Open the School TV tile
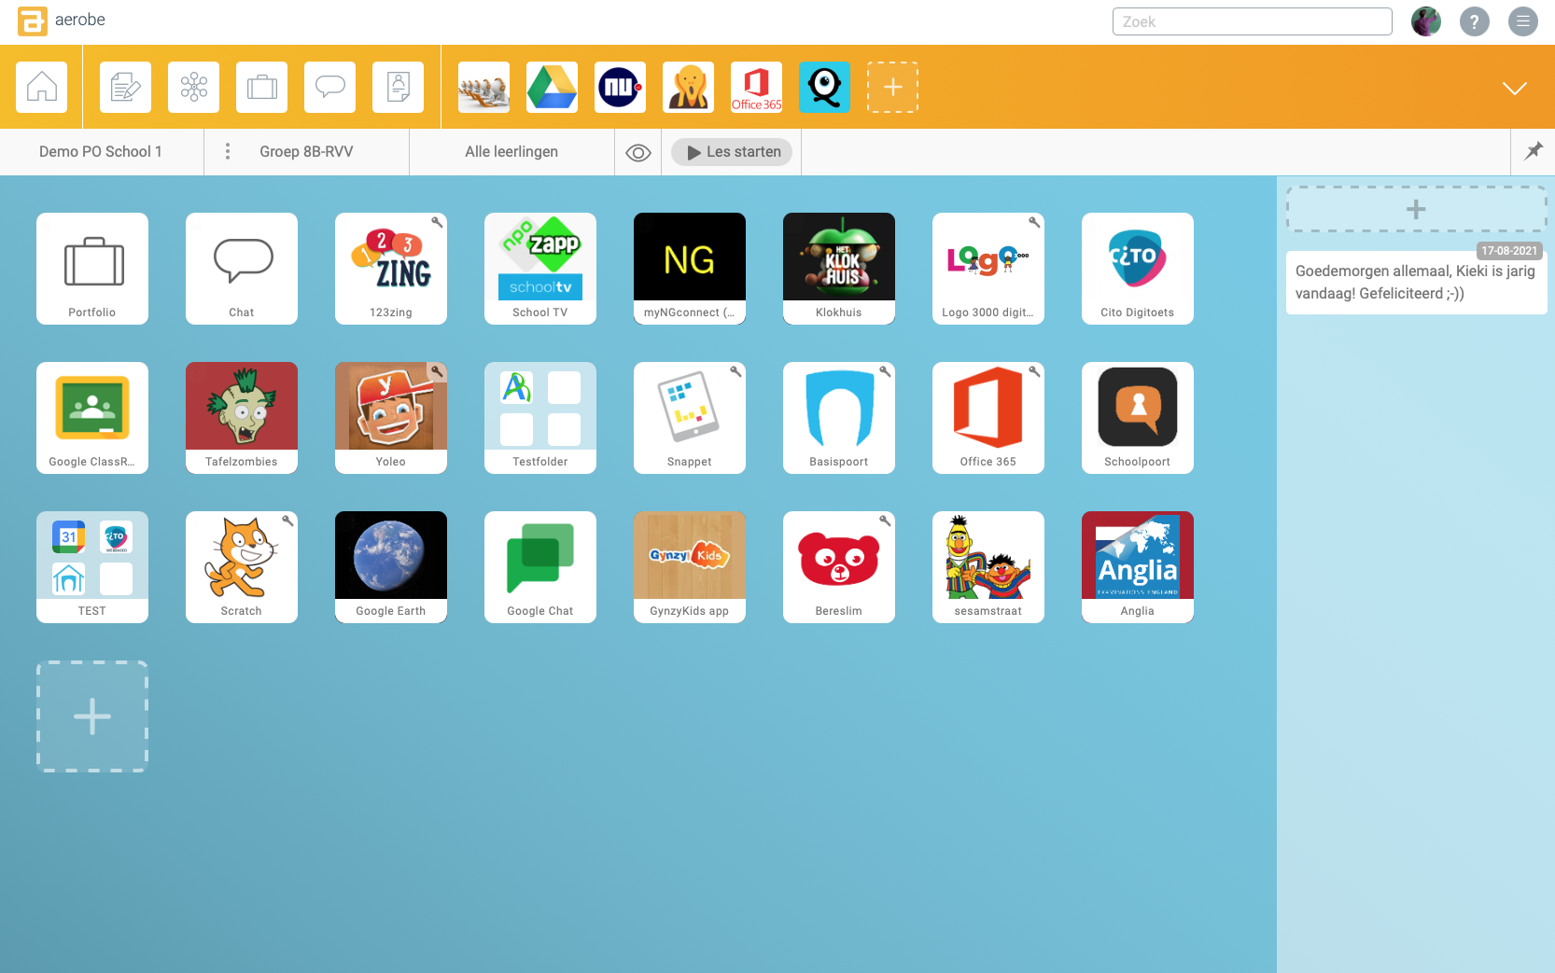This screenshot has width=1555, height=973. [540, 269]
